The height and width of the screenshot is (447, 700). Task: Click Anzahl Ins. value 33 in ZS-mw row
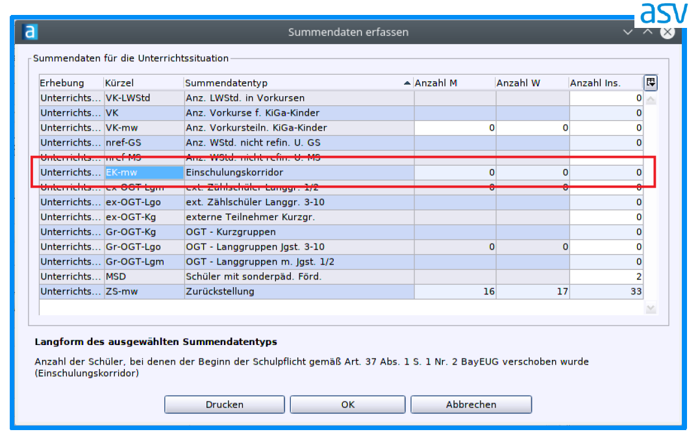[606, 292]
